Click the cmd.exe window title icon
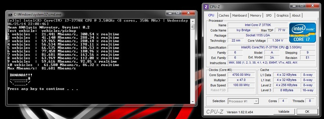 pyautogui.click(x=10, y=15)
